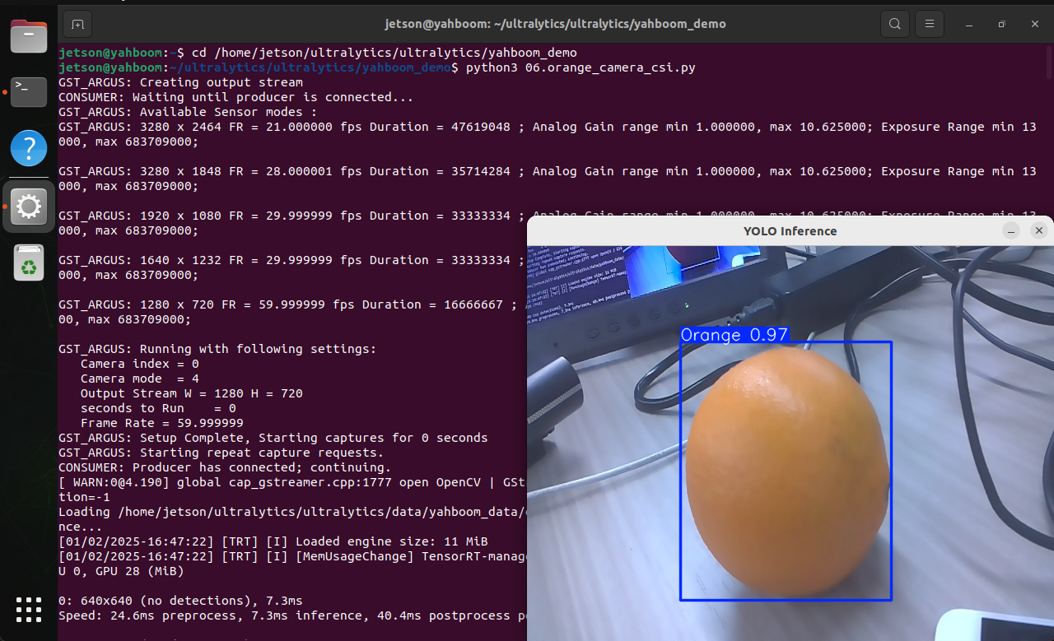Click the '3280 x 2464 FR = 21.000000' line
This screenshot has height=641, width=1054.
click(547, 134)
